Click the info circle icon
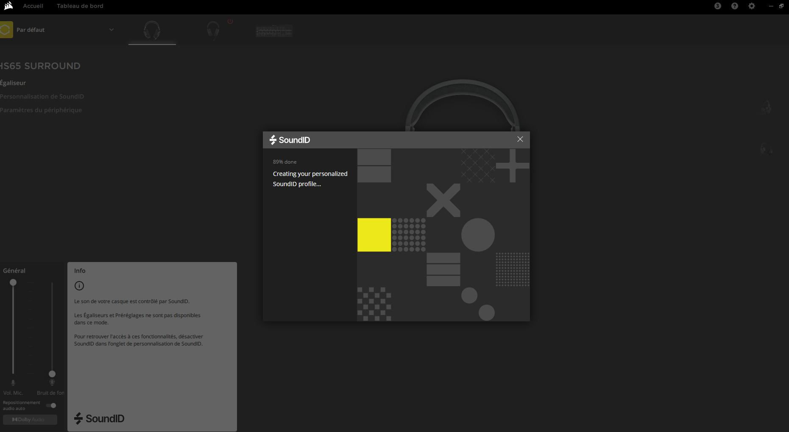Image resolution: width=789 pixels, height=432 pixels. click(79, 286)
